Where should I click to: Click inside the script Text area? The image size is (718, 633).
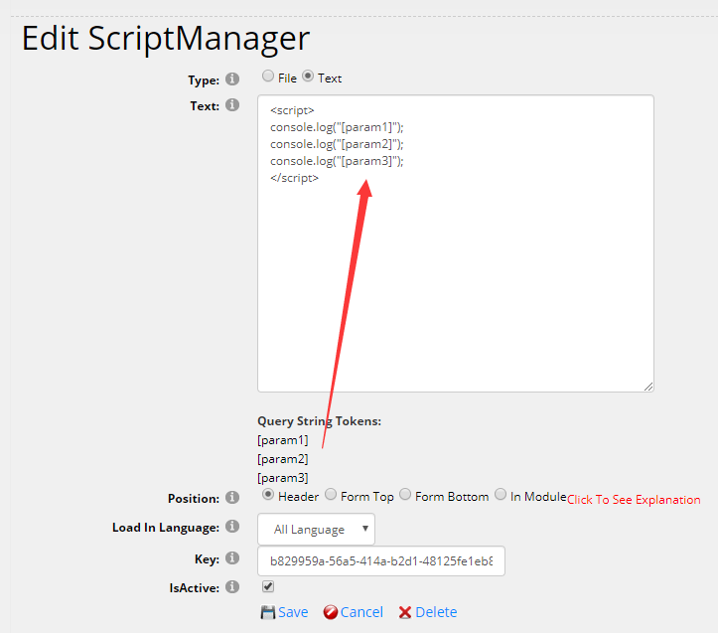pos(456,243)
